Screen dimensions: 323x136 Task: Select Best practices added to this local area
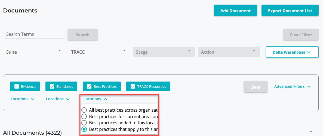tap(84, 123)
